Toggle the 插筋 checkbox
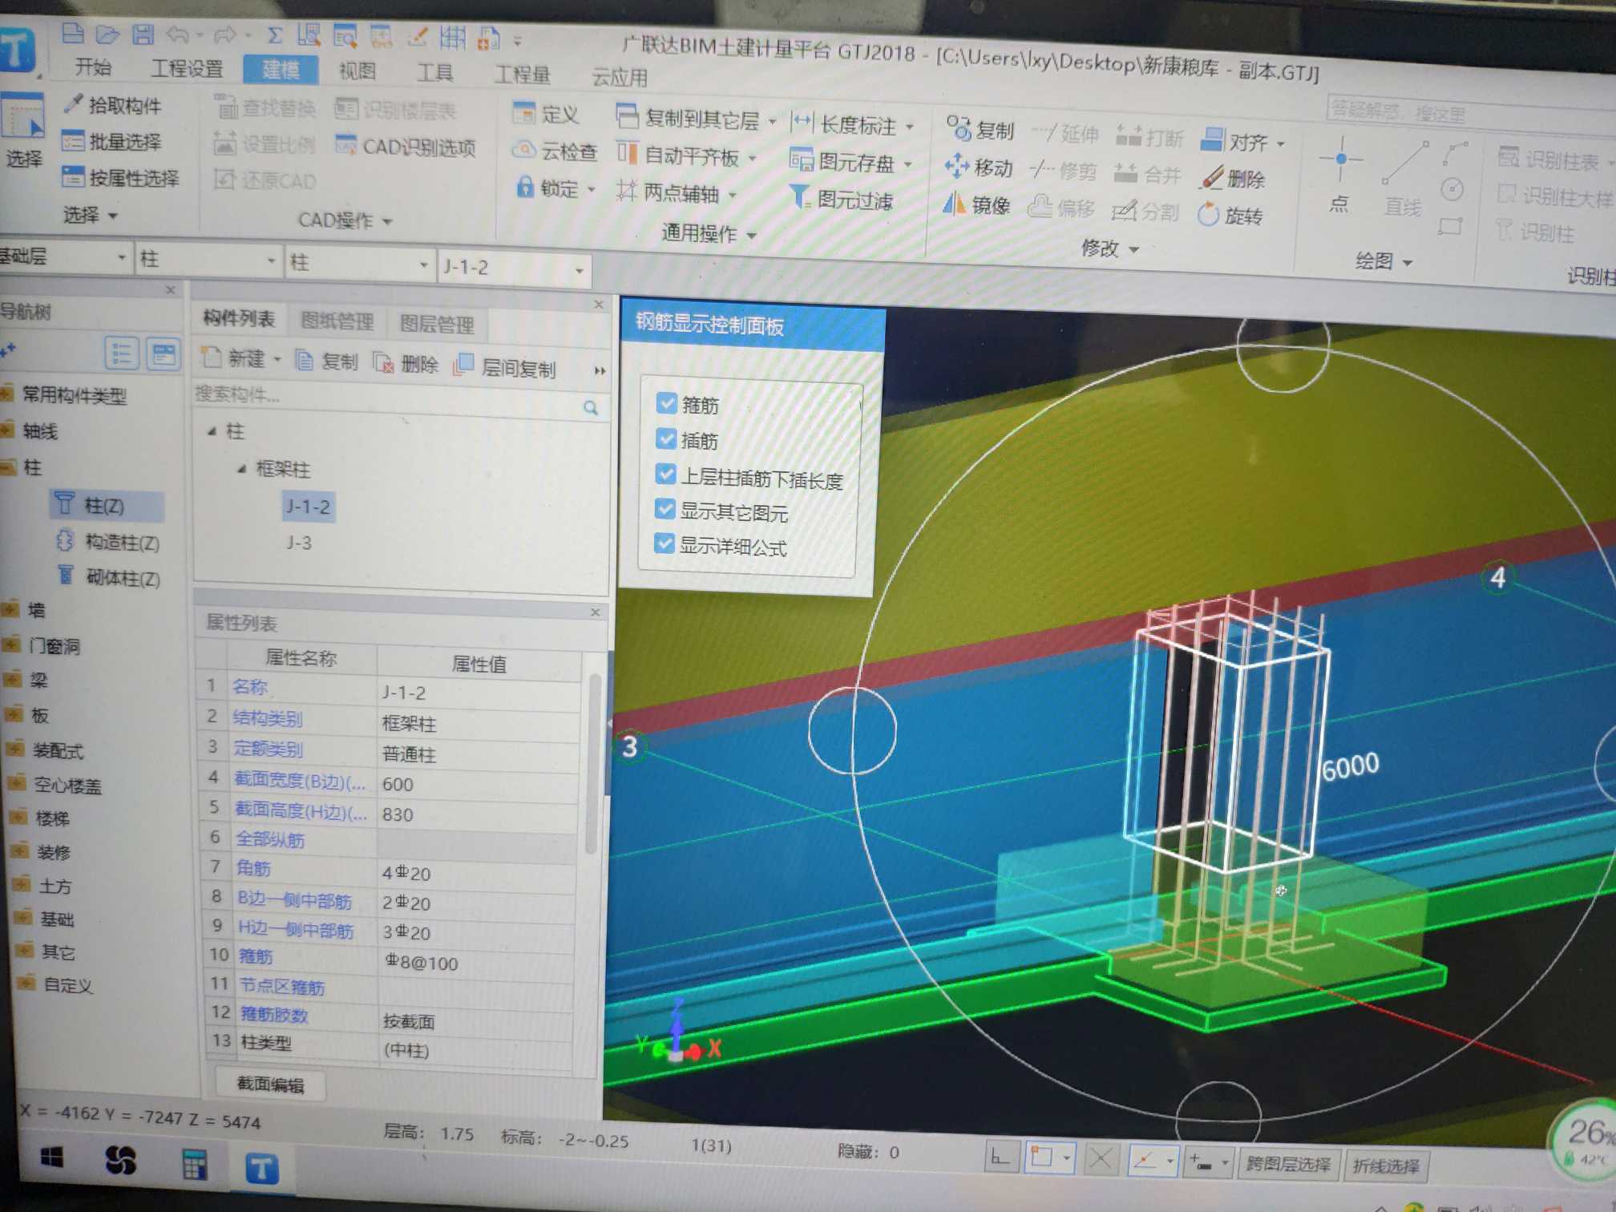 point(666,438)
